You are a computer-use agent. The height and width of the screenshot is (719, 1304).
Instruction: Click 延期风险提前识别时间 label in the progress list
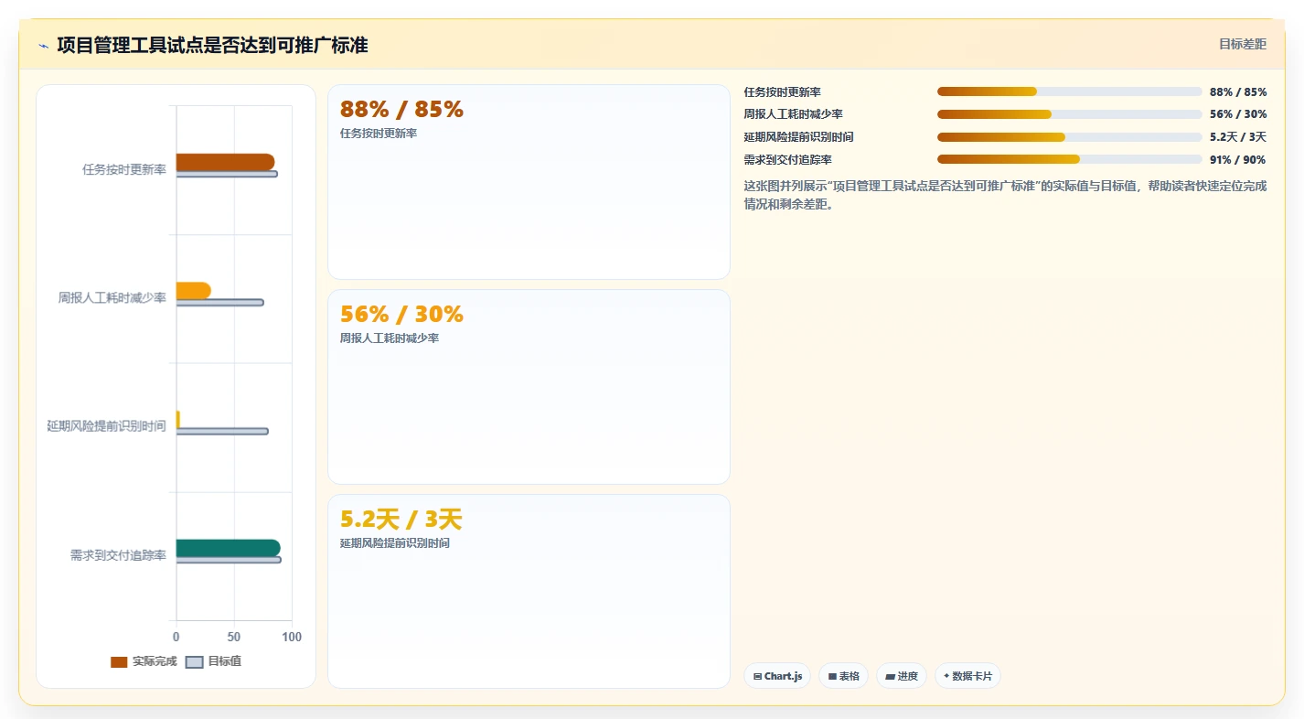click(x=798, y=137)
